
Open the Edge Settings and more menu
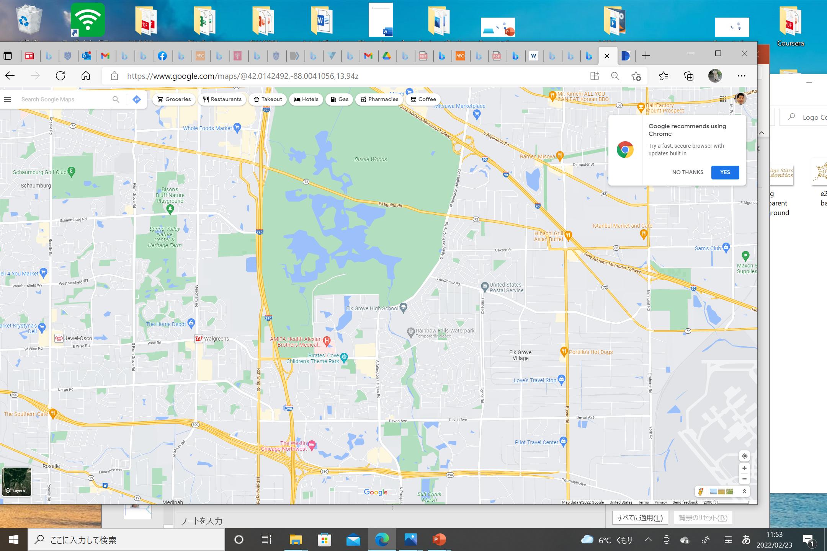tap(742, 76)
